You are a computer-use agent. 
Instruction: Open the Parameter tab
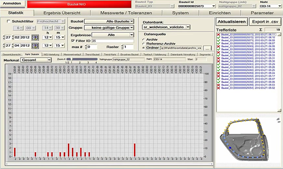[x=262, y=13]
